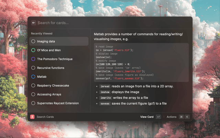Click the Recently Viewed section header
220x138 pixels.
[42, 33]
